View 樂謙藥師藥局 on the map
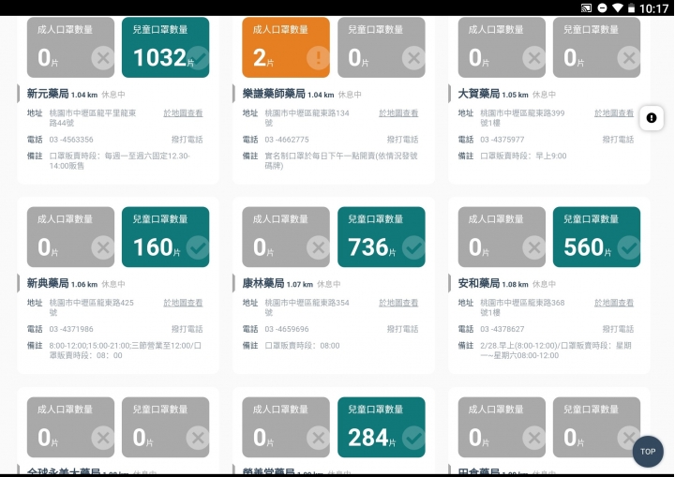Screen dimensions: 675x477 [x=398, y=112]
